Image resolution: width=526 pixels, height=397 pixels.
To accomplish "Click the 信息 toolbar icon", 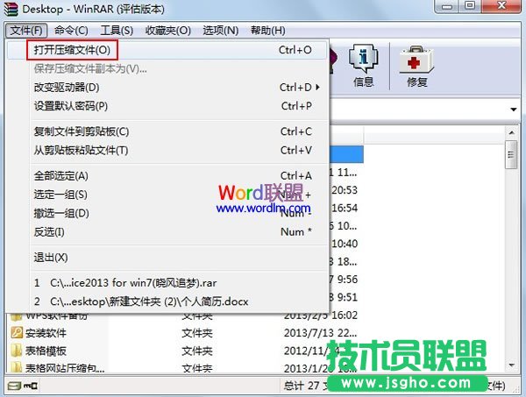I will point(363,66).
